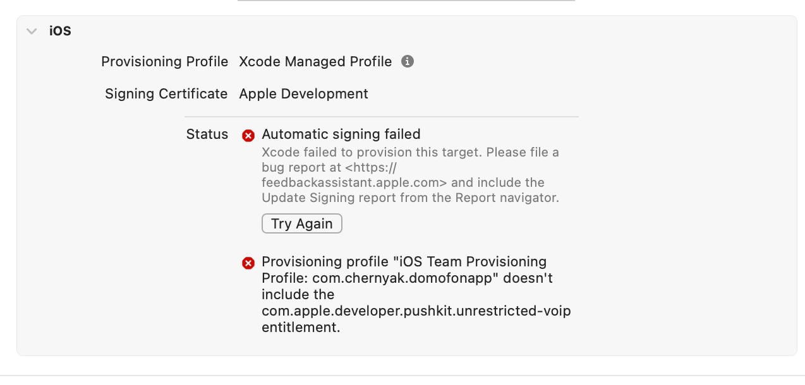
Task: Click the word 'entitlement.' ending the error
Action: 301,327
